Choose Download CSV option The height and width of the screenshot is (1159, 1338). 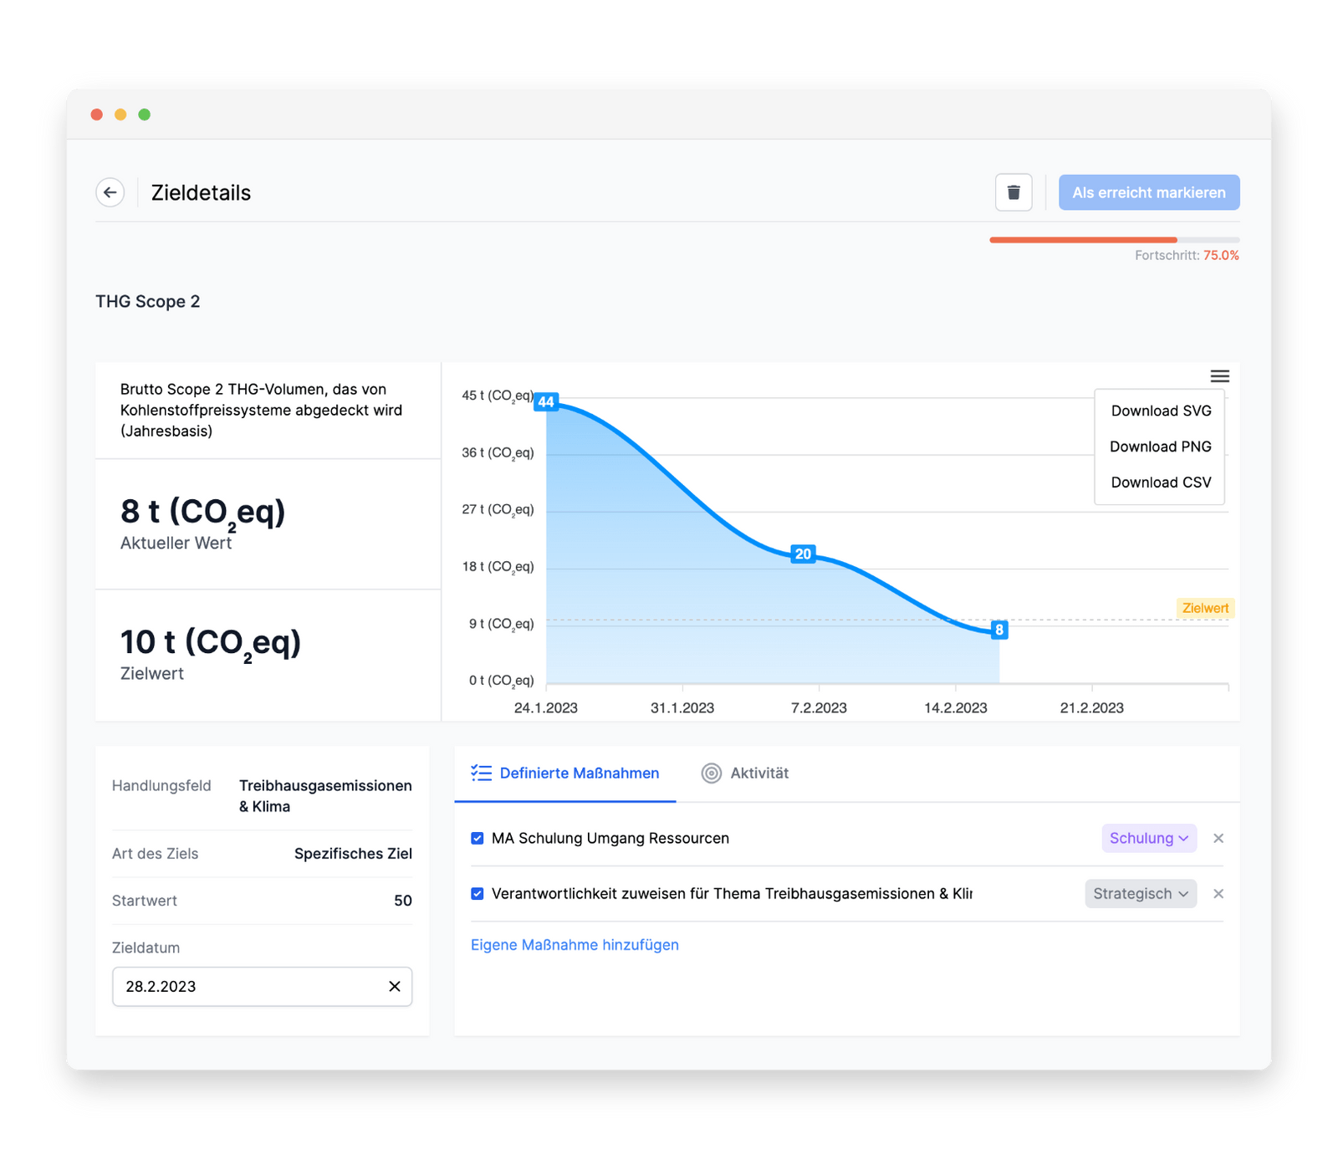pos(1161,482)
